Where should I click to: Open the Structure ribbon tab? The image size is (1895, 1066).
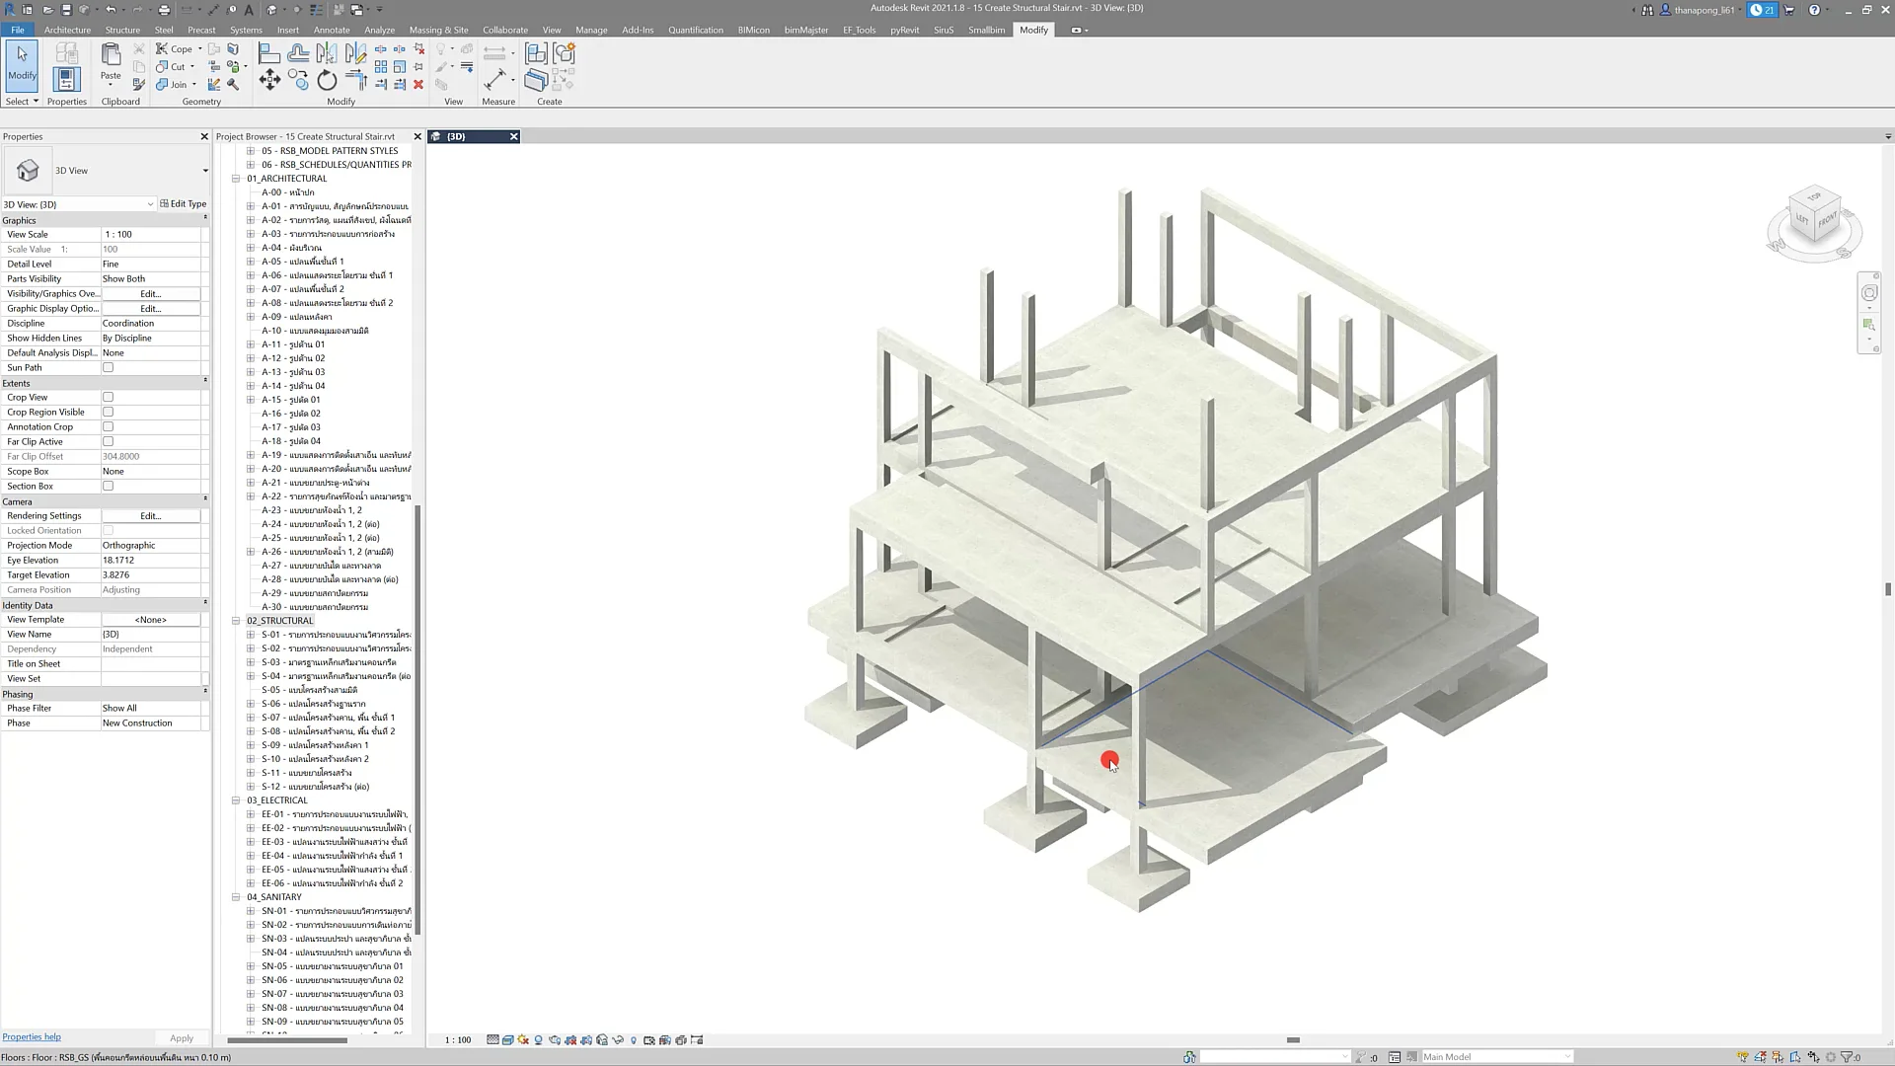pos(122,30)
